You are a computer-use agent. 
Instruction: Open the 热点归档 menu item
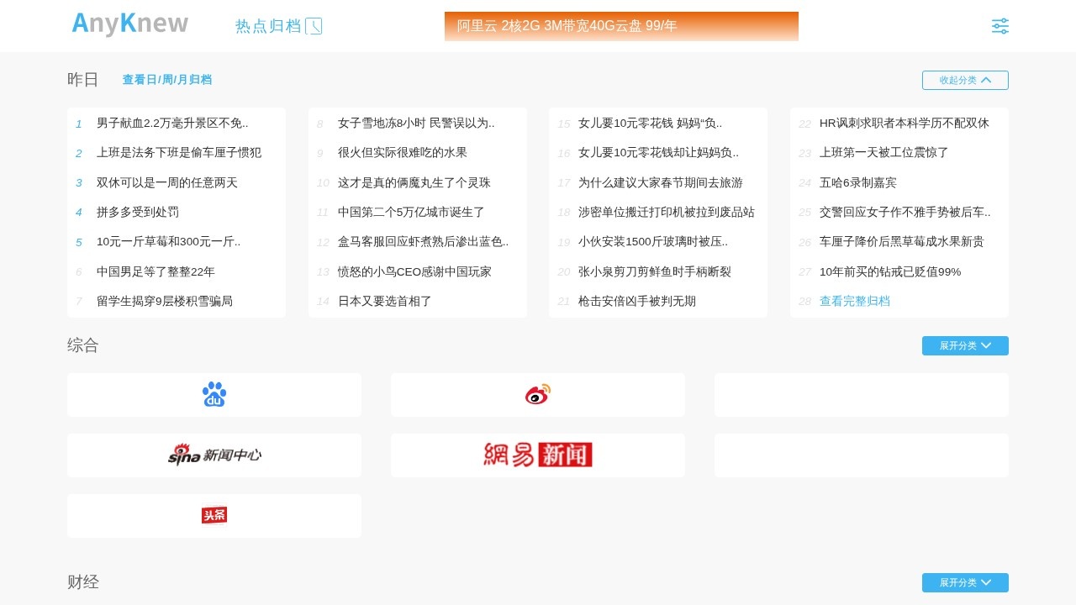[x=268, y=26]
